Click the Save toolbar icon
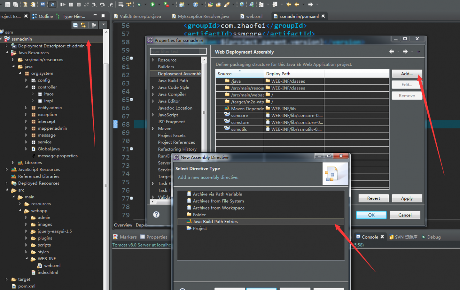The image size is (460, 290). pos(8,5)
